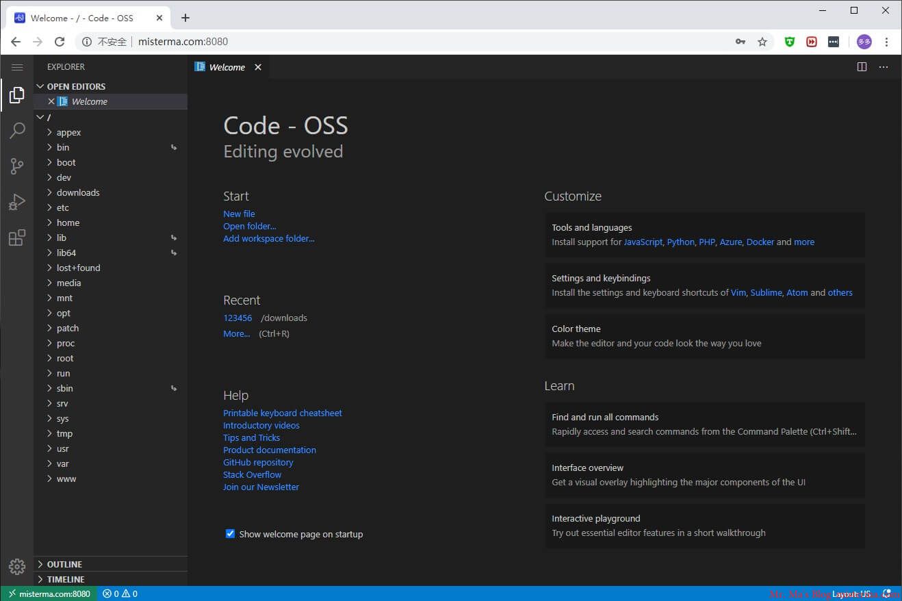Open the Extensions view

tap(17, 238)
